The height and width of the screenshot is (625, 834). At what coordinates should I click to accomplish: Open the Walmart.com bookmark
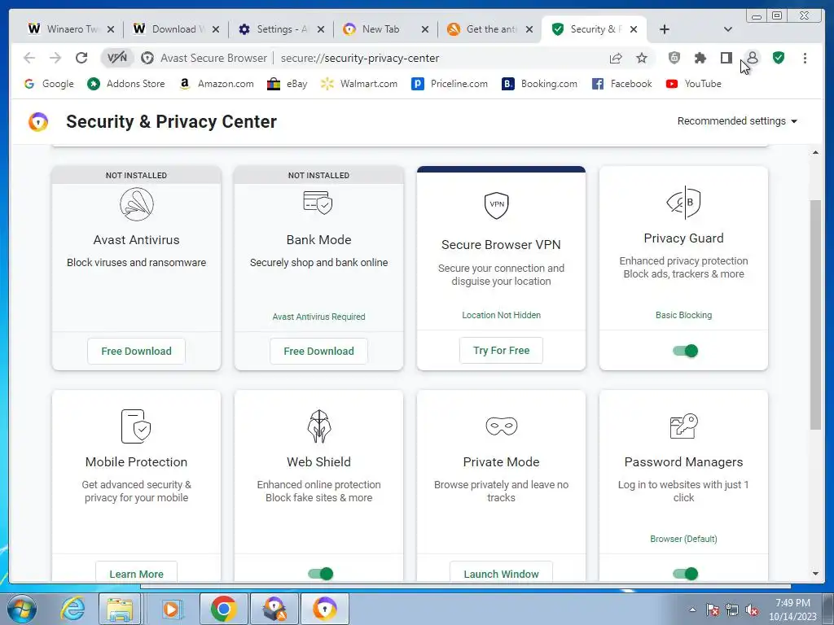pos(359,84)
